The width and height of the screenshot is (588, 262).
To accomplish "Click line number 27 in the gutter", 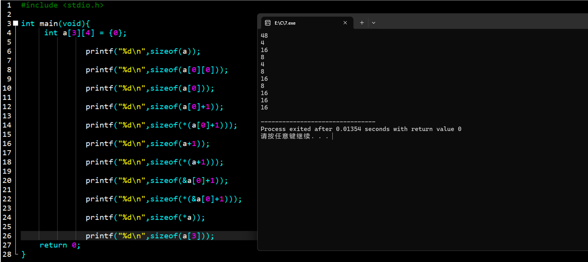I will (7, 245).
